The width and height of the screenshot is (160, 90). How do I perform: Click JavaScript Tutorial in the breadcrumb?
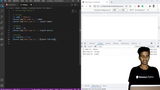click(35, 8)
